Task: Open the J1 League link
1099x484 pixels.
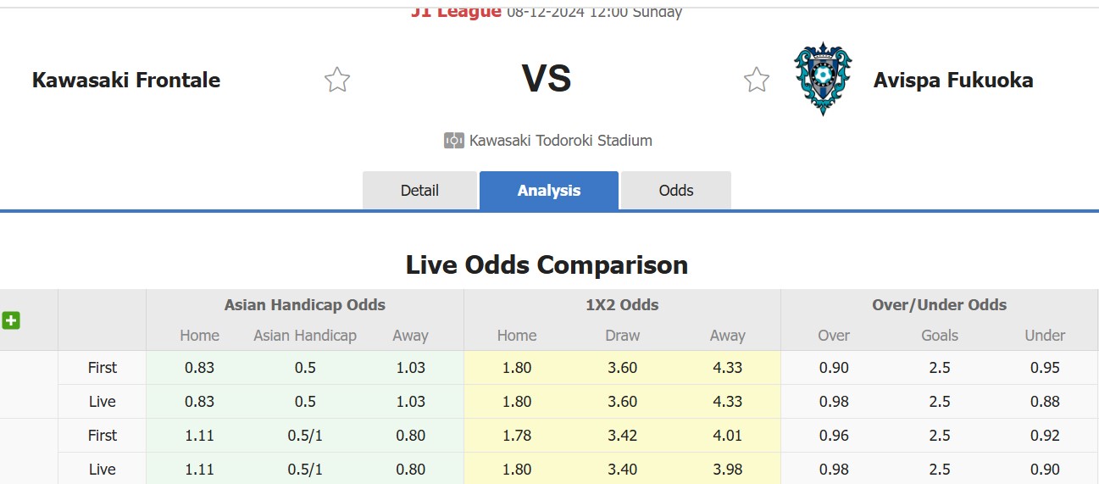Action: 456,12
